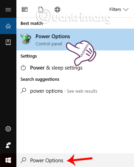
Task: Select power options web search suggestion
Action: tap(75, 91)
